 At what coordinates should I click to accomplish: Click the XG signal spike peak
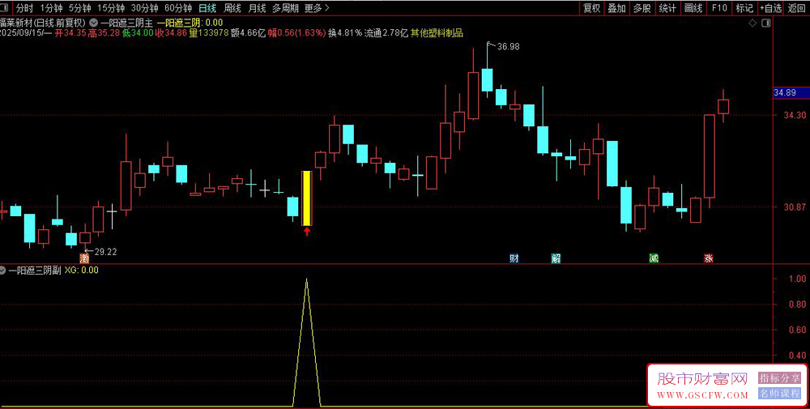point(307,280)
